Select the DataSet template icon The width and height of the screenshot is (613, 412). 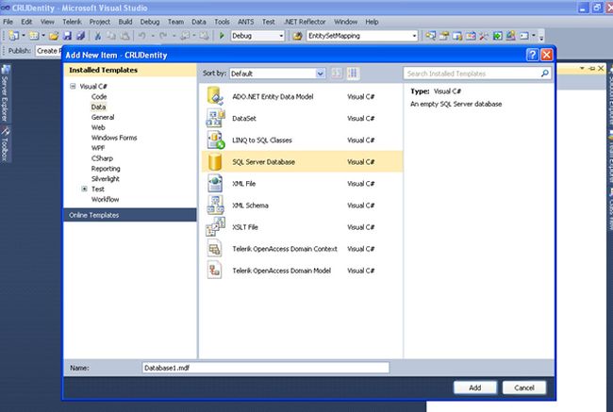(x=215, y=119)
